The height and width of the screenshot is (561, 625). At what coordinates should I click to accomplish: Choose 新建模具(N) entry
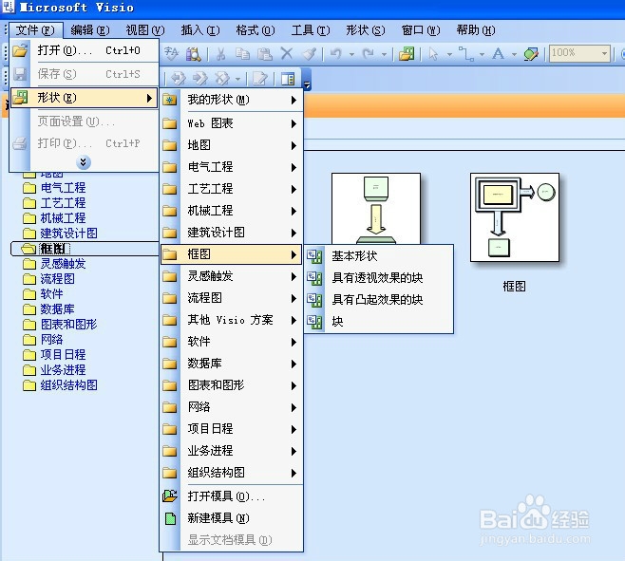pyautogui.click(x=232, y=518)
